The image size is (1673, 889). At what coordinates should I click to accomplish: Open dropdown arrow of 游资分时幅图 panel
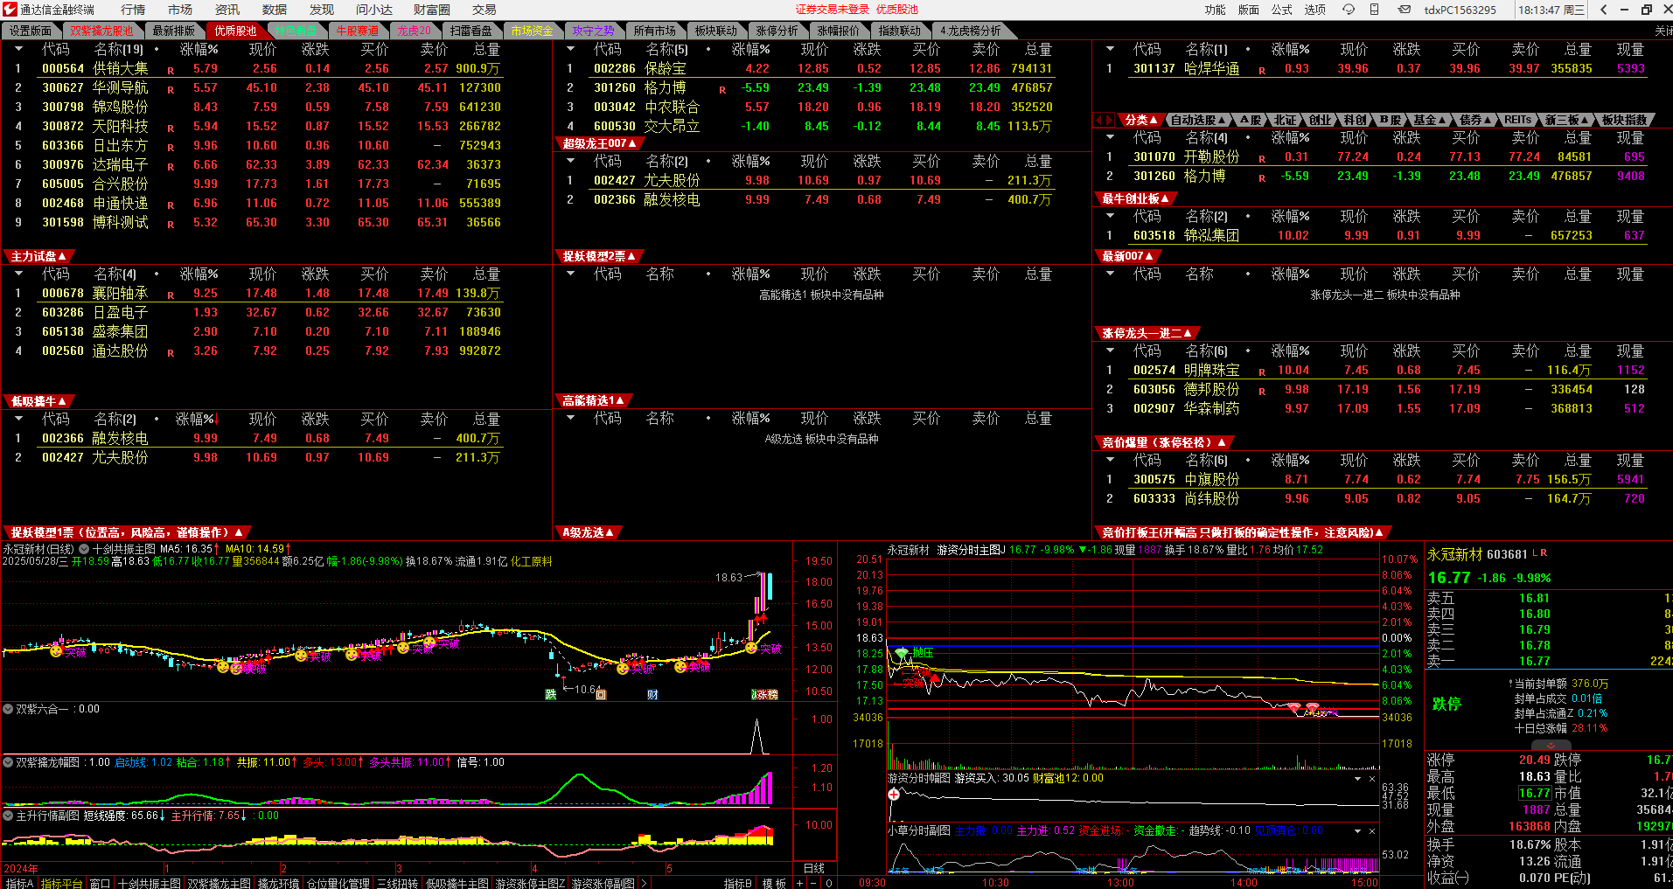(1358, 779)
